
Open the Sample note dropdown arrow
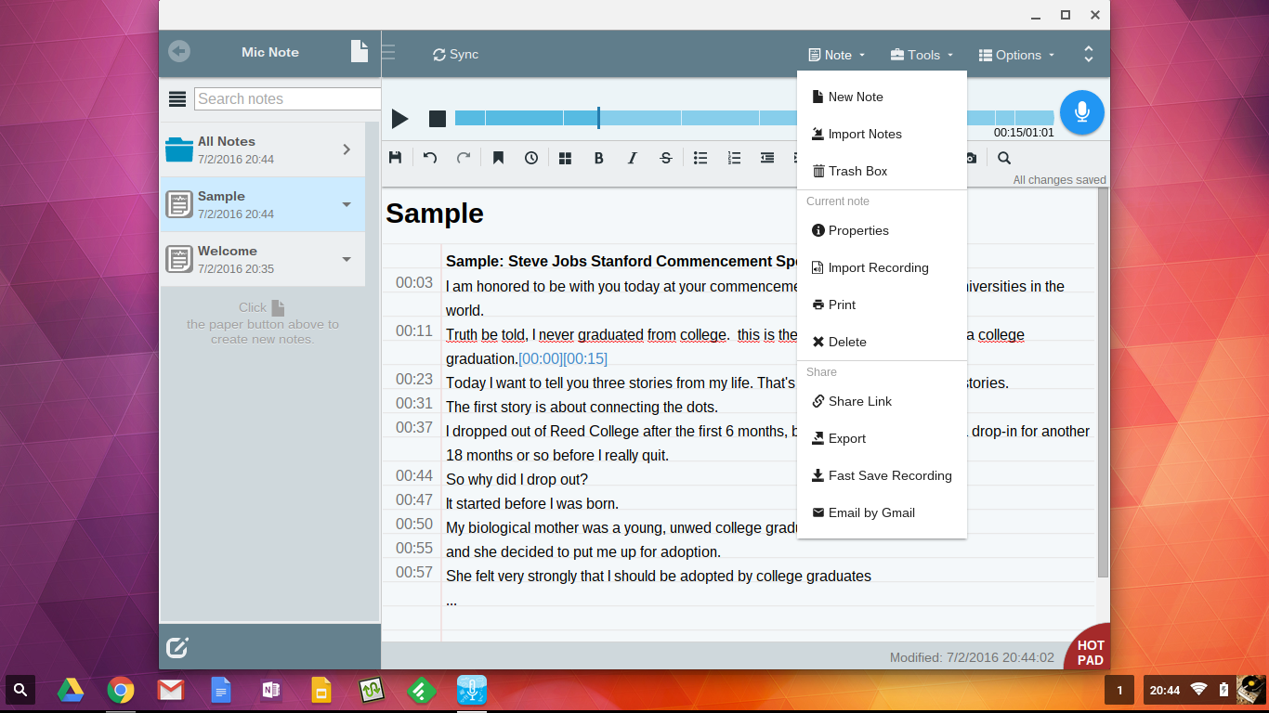click(347, 204)
